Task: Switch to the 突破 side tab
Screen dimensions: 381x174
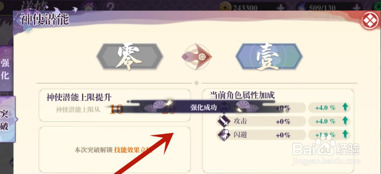Action: coord(7,120)
